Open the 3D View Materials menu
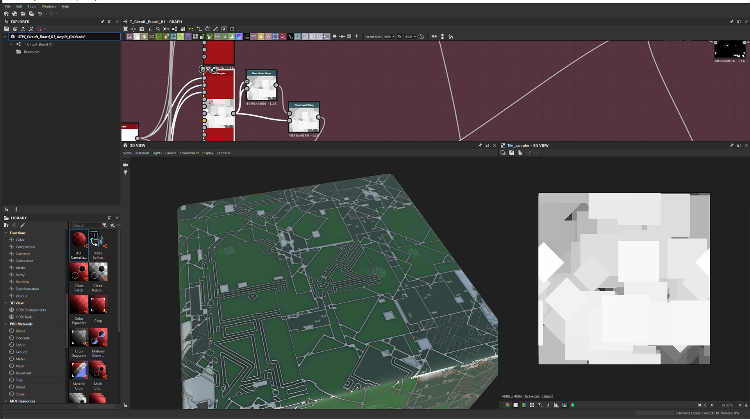Viewport: 750px width, 419px height. (142, 153)
